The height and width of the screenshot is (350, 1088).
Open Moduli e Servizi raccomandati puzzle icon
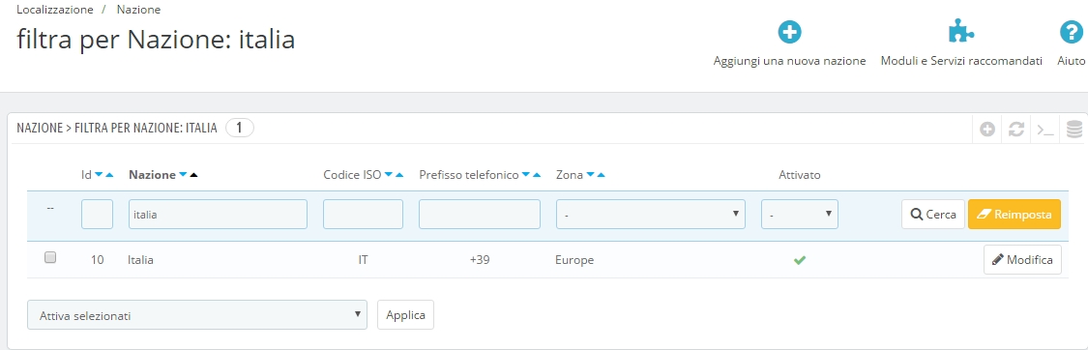(961, 32)
